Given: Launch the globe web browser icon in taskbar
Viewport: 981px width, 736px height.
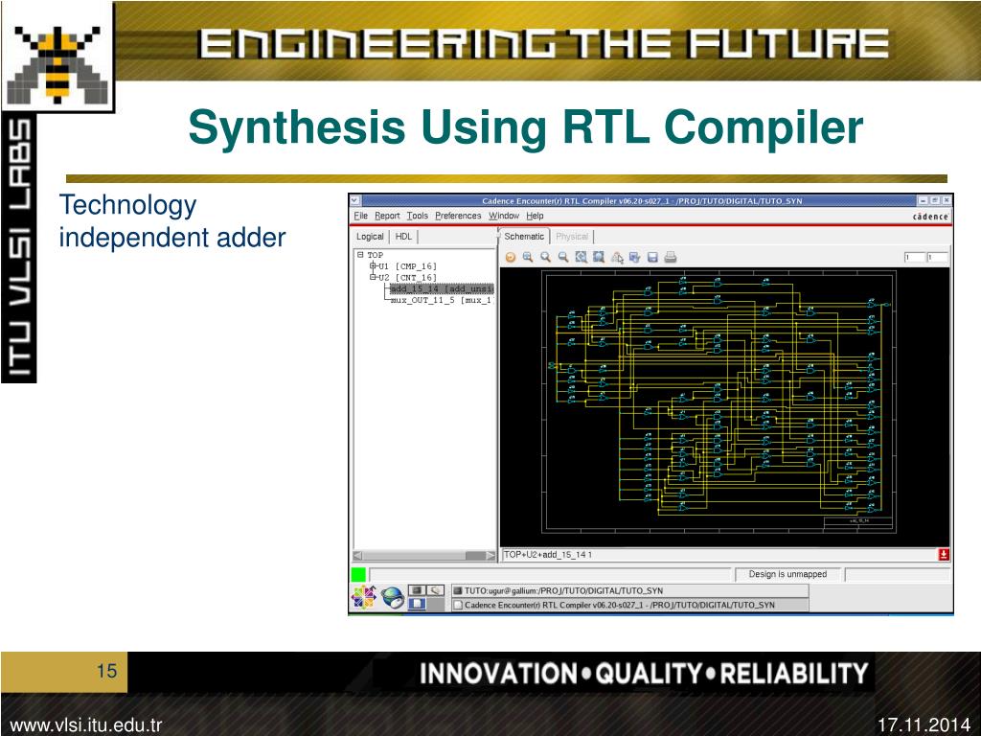Looking at the screenshot, I should coord(391,598).
